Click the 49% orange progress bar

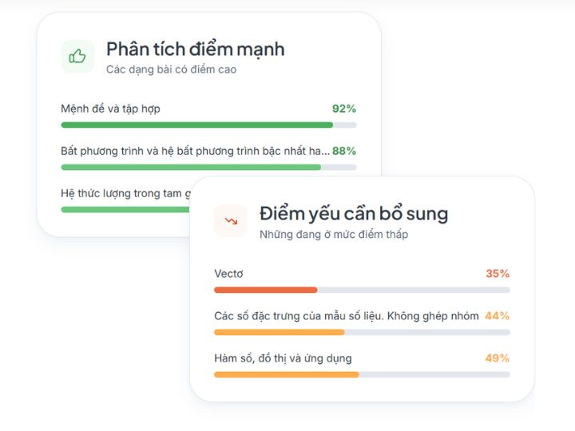362,374
